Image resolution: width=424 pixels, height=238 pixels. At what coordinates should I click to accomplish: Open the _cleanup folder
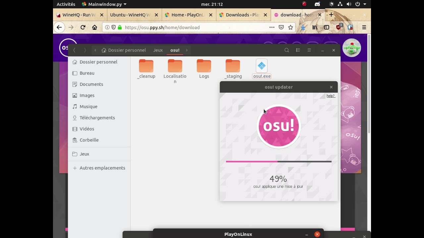click(146, 69)
